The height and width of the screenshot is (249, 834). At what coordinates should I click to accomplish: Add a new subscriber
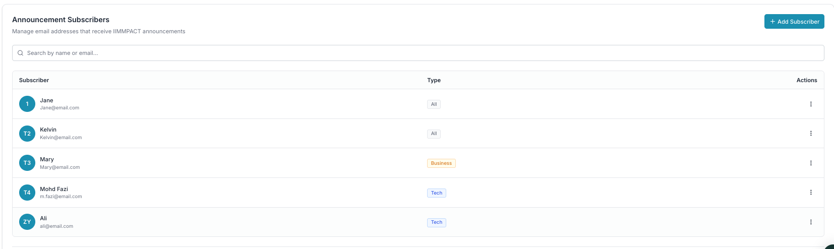click(794, 22)
